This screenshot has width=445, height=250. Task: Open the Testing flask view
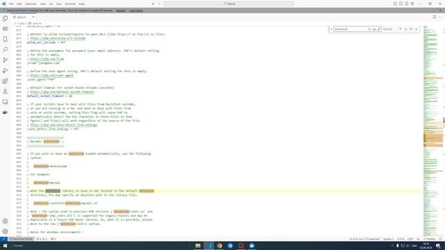(x=5, y=92)
